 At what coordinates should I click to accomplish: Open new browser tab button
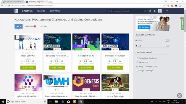(51, 2)
